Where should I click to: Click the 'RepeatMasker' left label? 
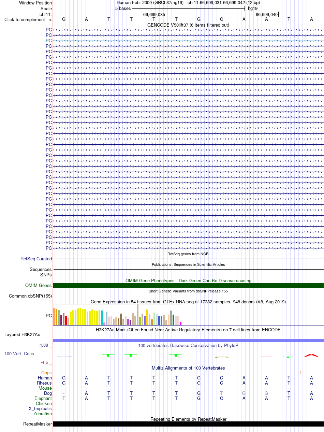[38, 424]
